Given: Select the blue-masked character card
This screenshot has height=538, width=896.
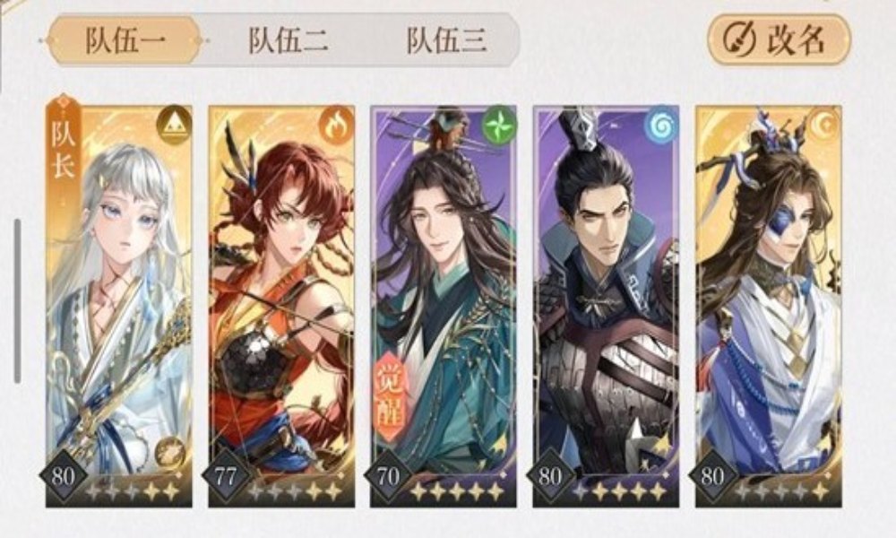Looking at the screenshot, I should tap(768, 306).
